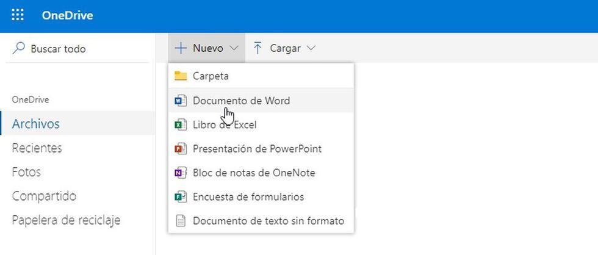Screen dimensions: 598x255
Task: Click the OneDrive title in header
Action: coord(67,16)
